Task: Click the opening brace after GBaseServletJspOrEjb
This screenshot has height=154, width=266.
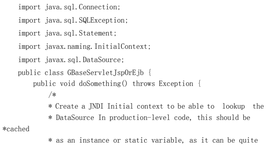Action: pyautogui.click(x=150, y=73)
